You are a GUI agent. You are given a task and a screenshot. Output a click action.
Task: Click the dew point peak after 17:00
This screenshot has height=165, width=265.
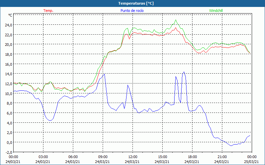click(x=184, y=72)
